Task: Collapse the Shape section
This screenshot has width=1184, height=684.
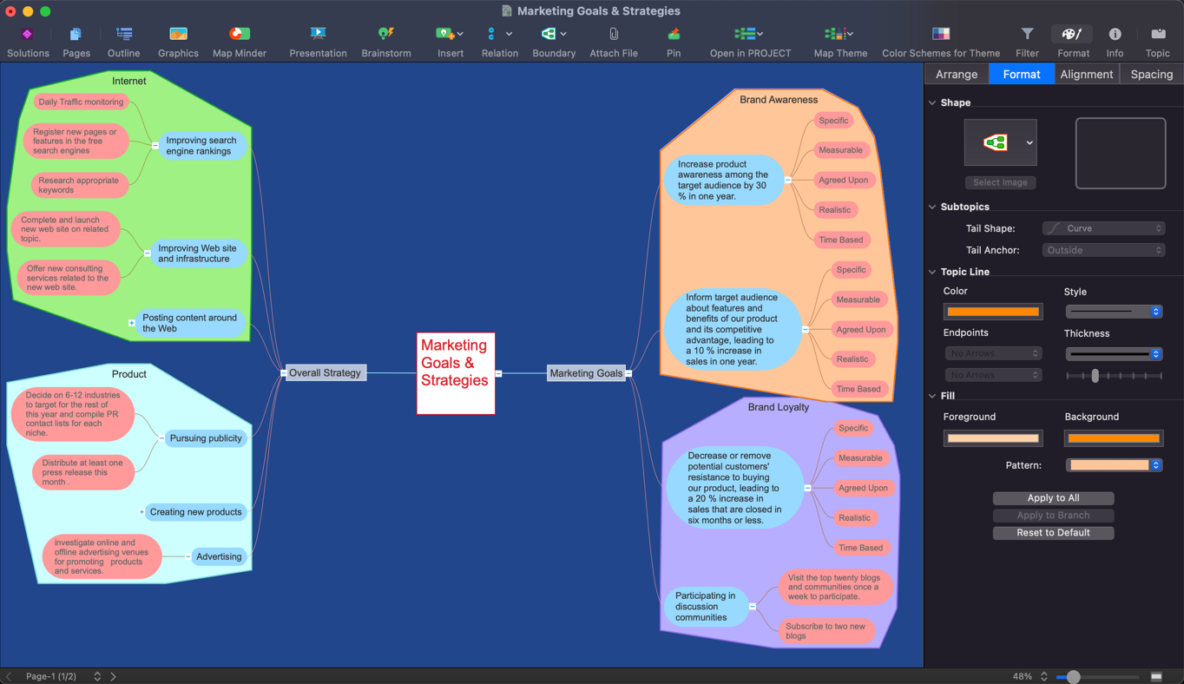Action: click(x=932, y=102)
